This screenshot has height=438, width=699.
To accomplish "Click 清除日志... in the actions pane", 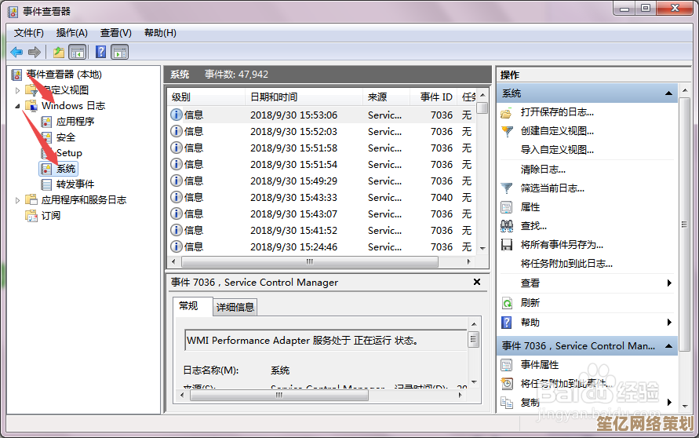I will (543, 170).
